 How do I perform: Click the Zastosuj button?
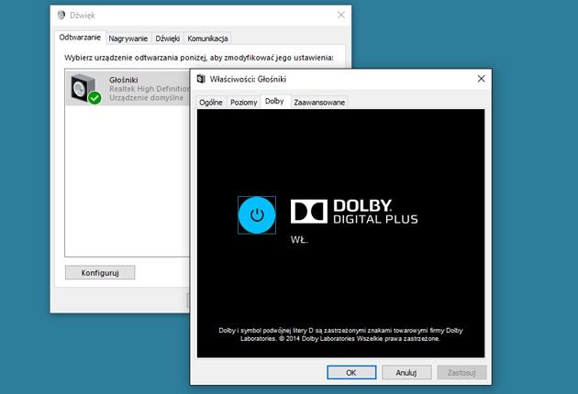(461, 373)
